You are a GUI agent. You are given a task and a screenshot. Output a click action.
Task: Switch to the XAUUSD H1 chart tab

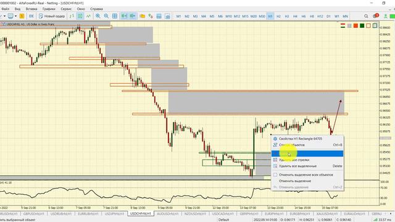point(327,214)
